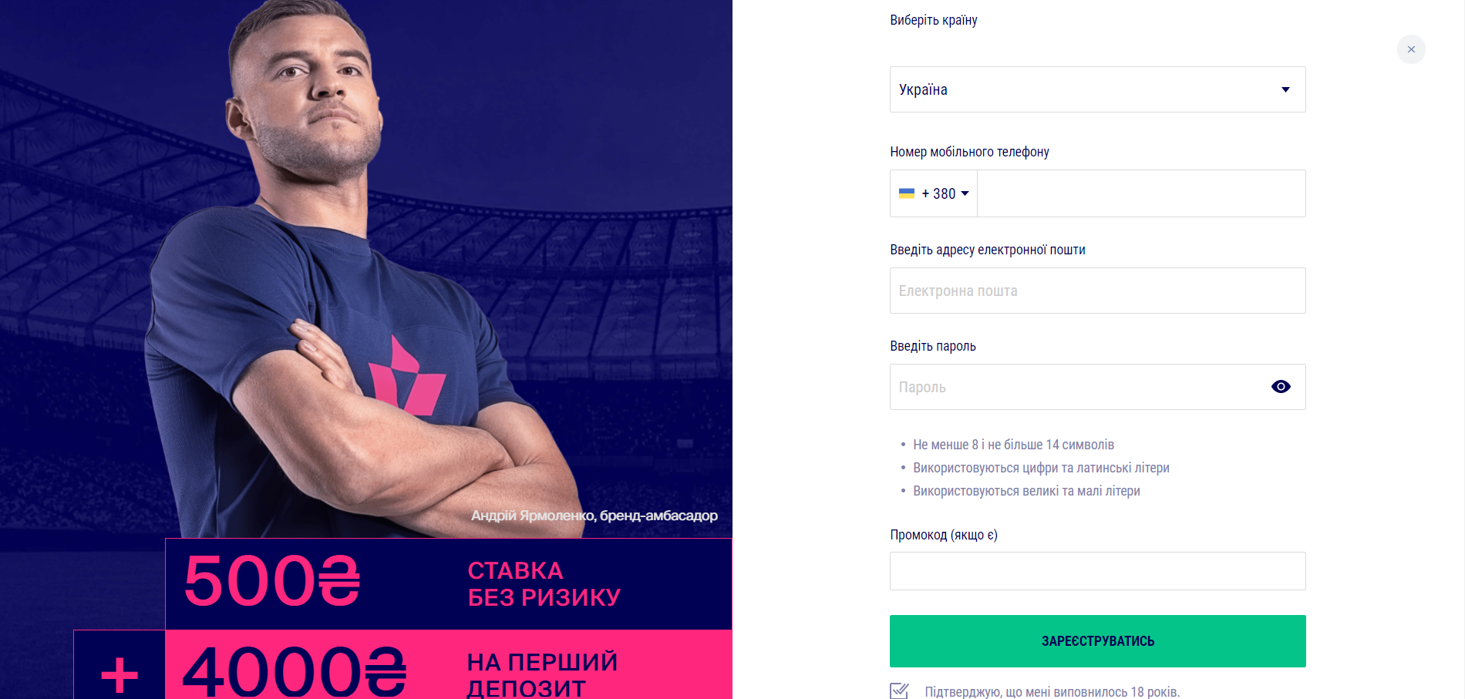The width and height of the screenshot is (1465, 699).
Task: Expand the country list using the arrow
Action: [x=1285, y=89]
